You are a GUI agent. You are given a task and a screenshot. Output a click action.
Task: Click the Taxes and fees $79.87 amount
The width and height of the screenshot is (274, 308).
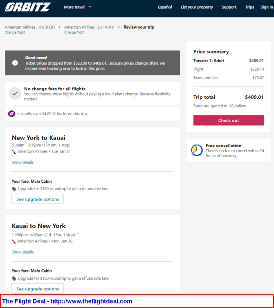[258, 78]
